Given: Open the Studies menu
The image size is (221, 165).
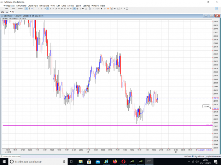Looking at the screenshot, I should (x=71, y=6).
